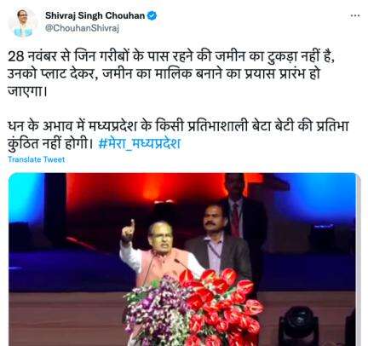Click the podium microphone in the photo
368x346 pixels.
[x=181, y=264]
